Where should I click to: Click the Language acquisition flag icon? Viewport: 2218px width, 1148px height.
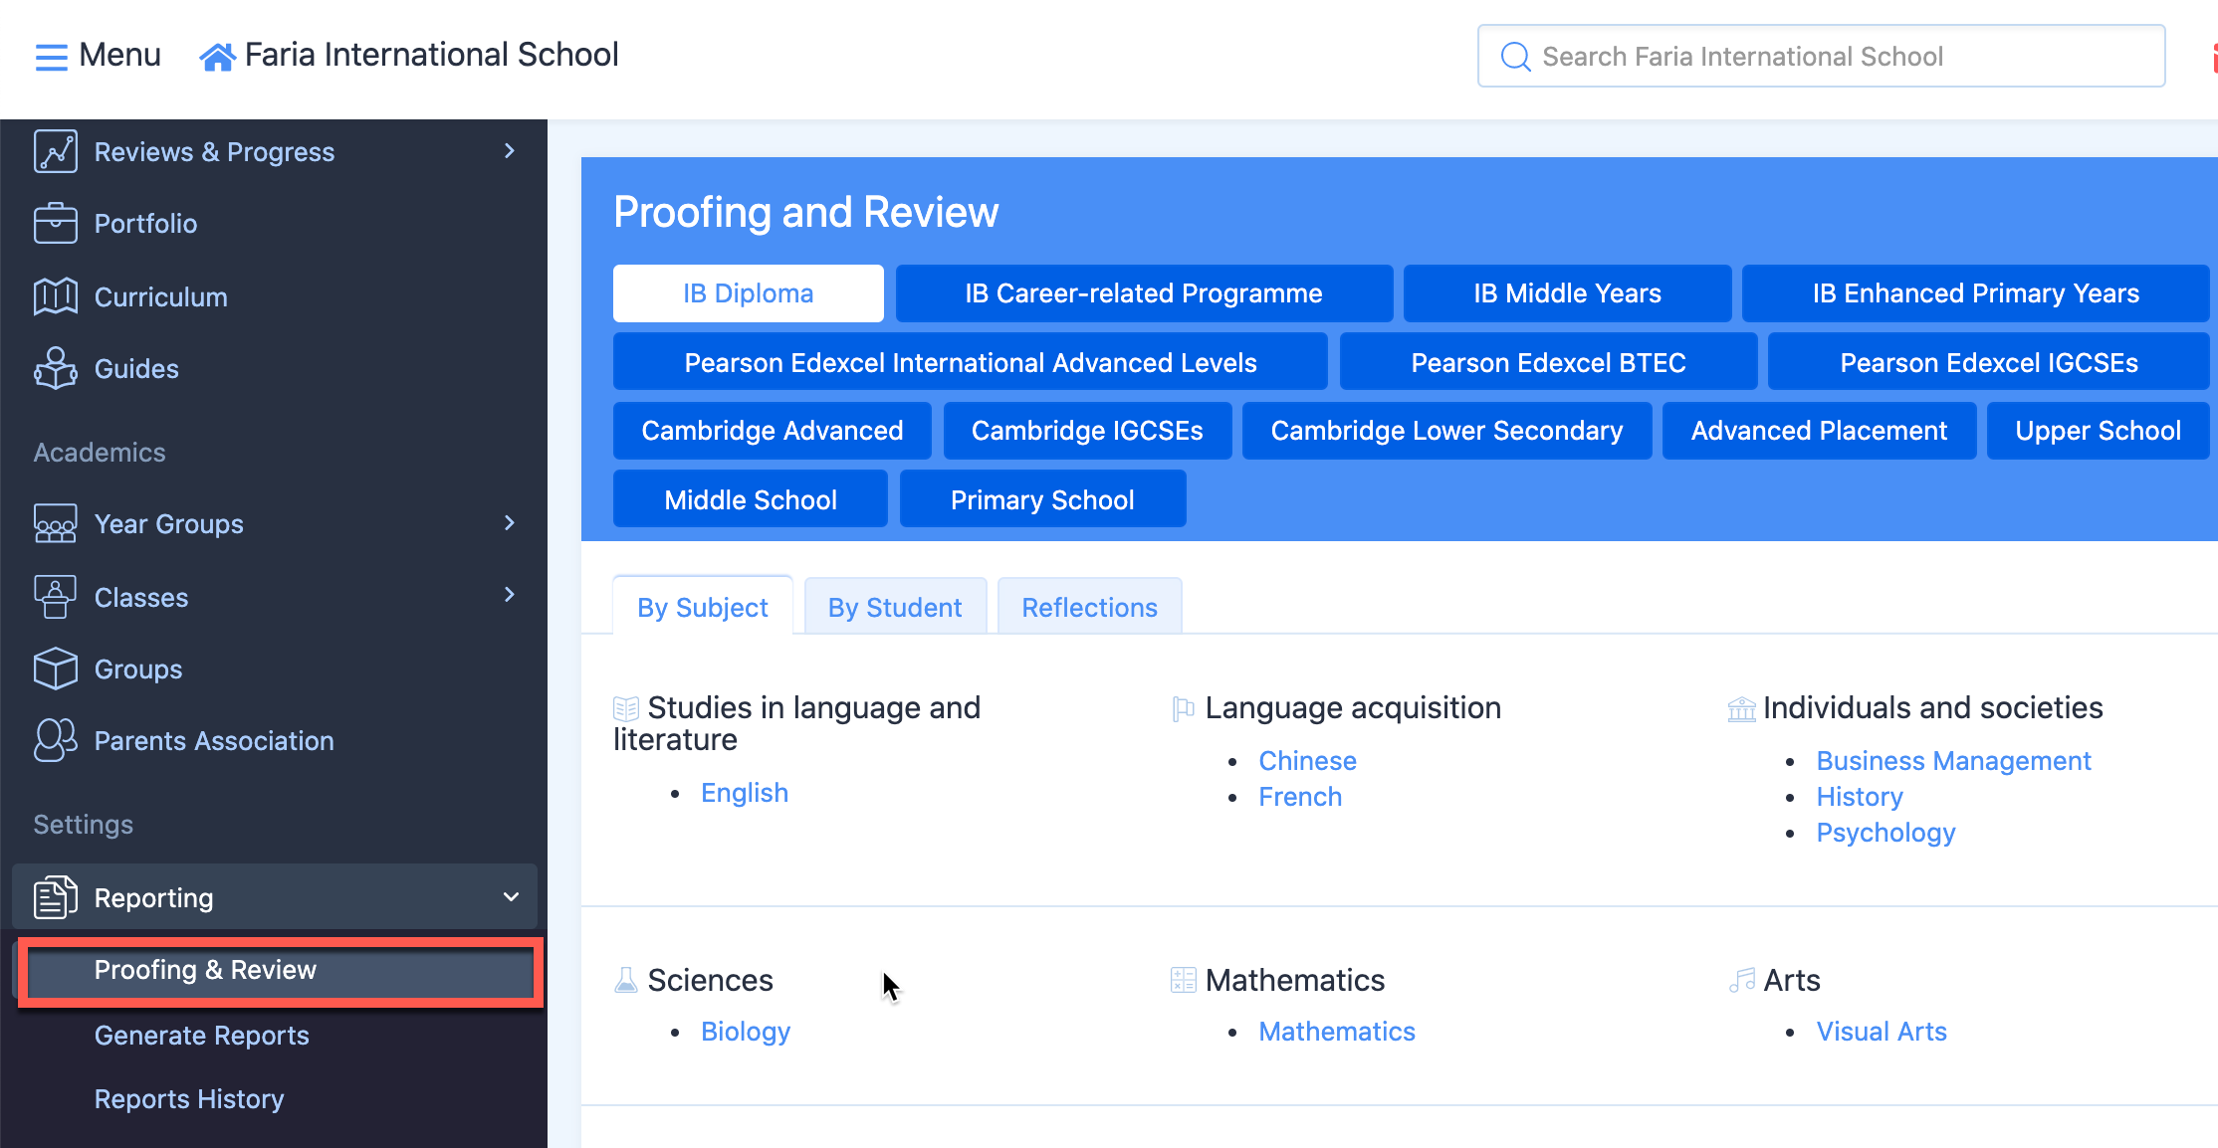coord(1184,708)
